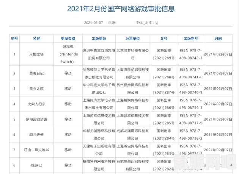This screenshot has height=174, width=239.
Task: Click approval number [2021]286号
Action: [164, 108]
